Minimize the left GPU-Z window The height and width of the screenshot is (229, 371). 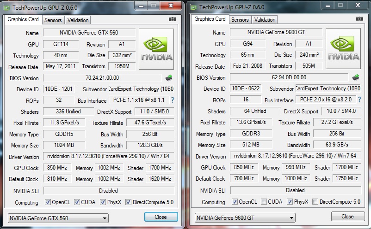pos(141,6)
